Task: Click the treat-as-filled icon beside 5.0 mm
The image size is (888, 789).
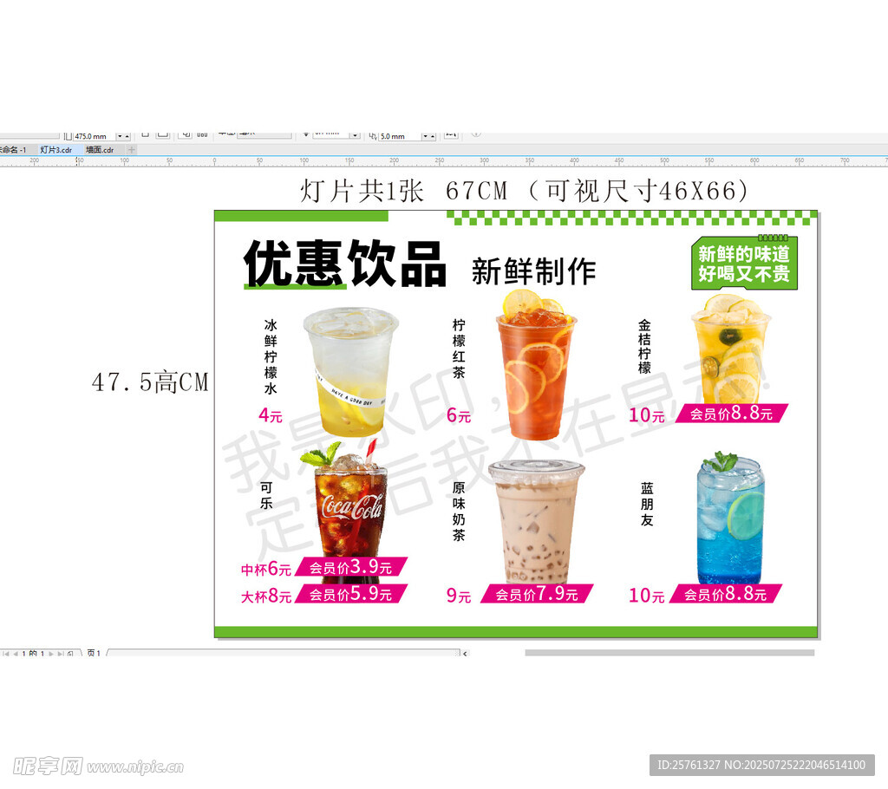Action: 450,134
